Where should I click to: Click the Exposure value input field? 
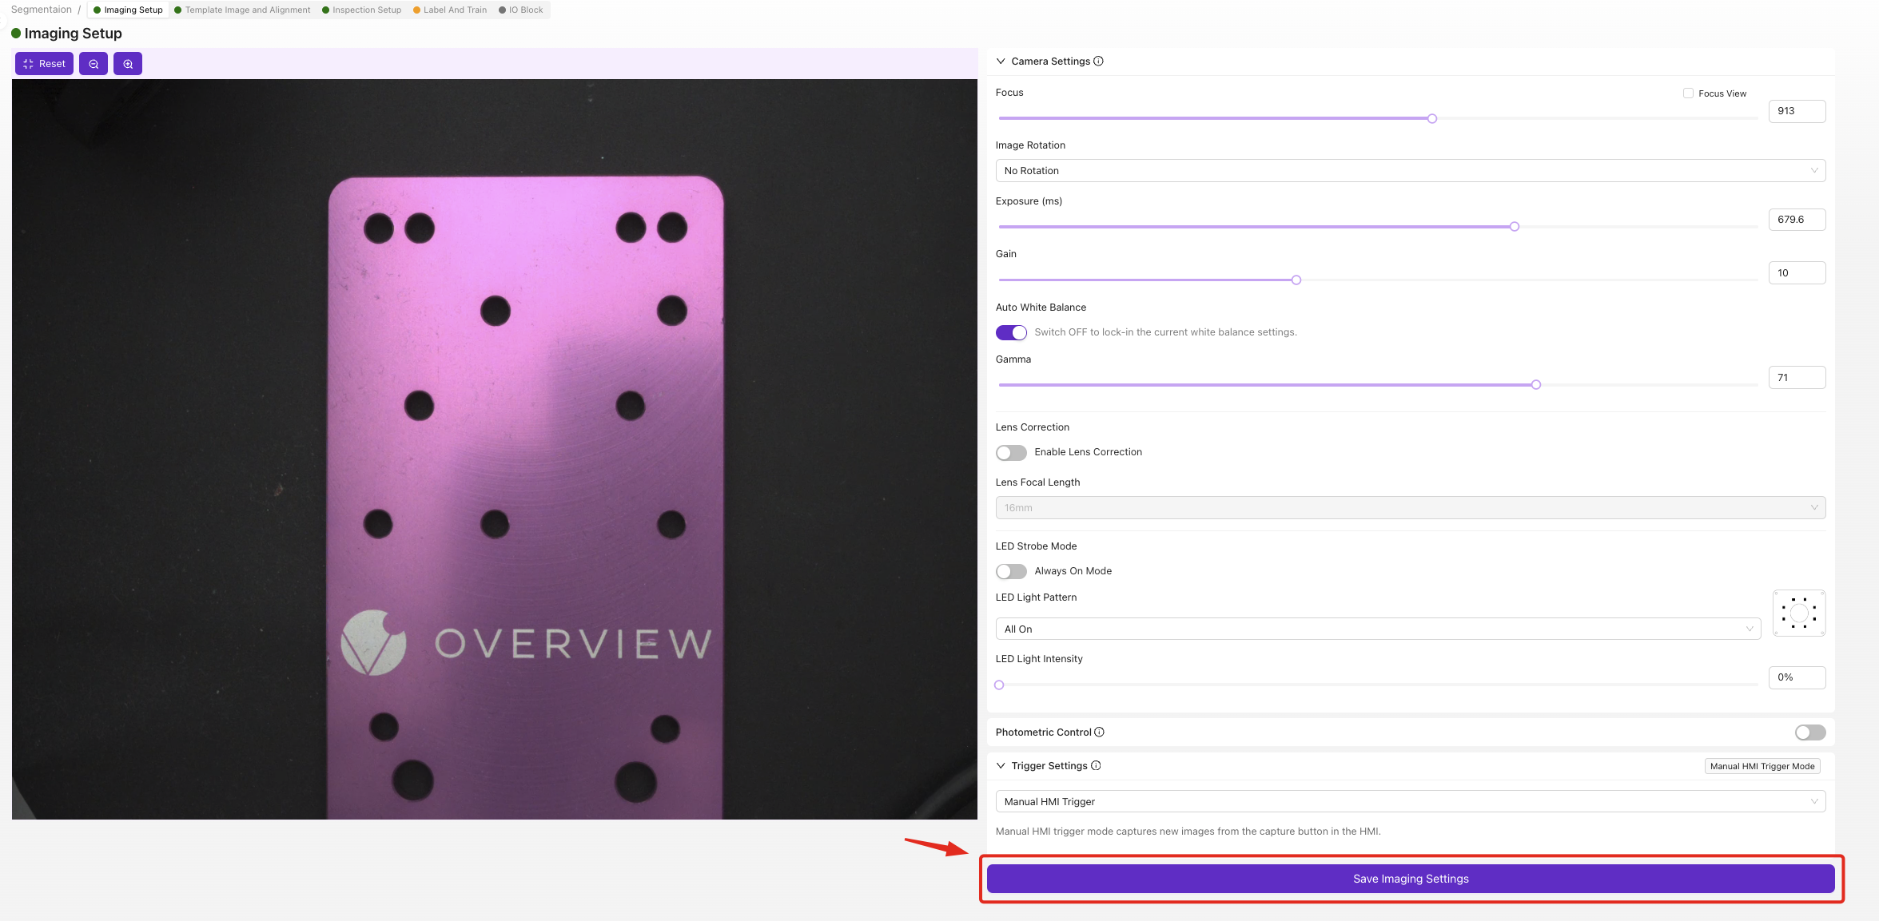[1797, 219]
